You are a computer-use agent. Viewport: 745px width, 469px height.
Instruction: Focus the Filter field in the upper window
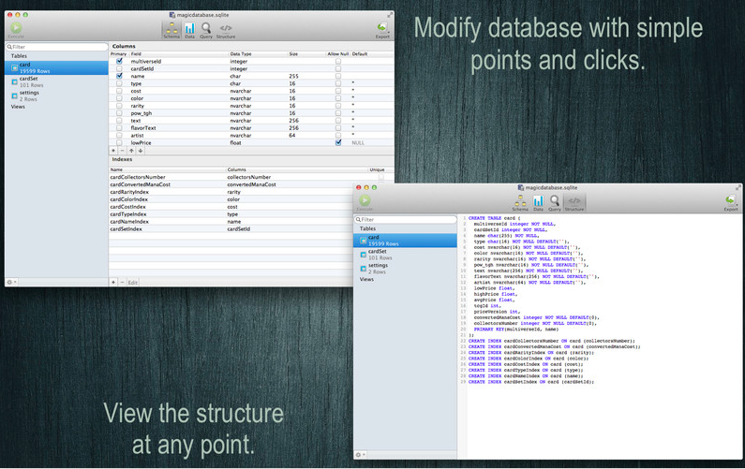click(x=57, y=47)
